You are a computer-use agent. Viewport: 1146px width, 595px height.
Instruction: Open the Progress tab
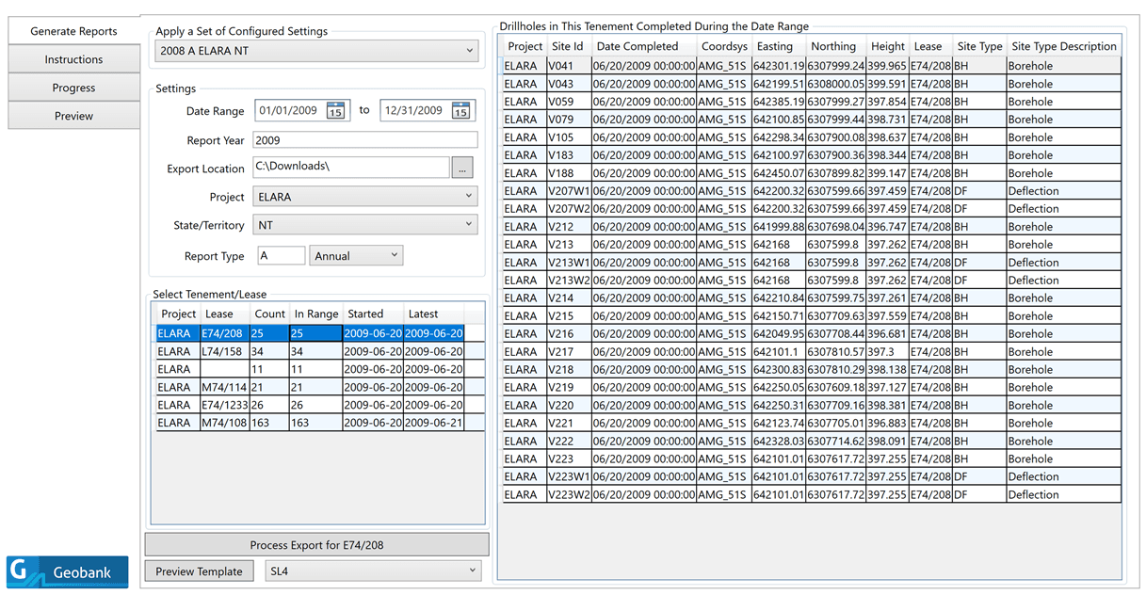coord(73,88)
